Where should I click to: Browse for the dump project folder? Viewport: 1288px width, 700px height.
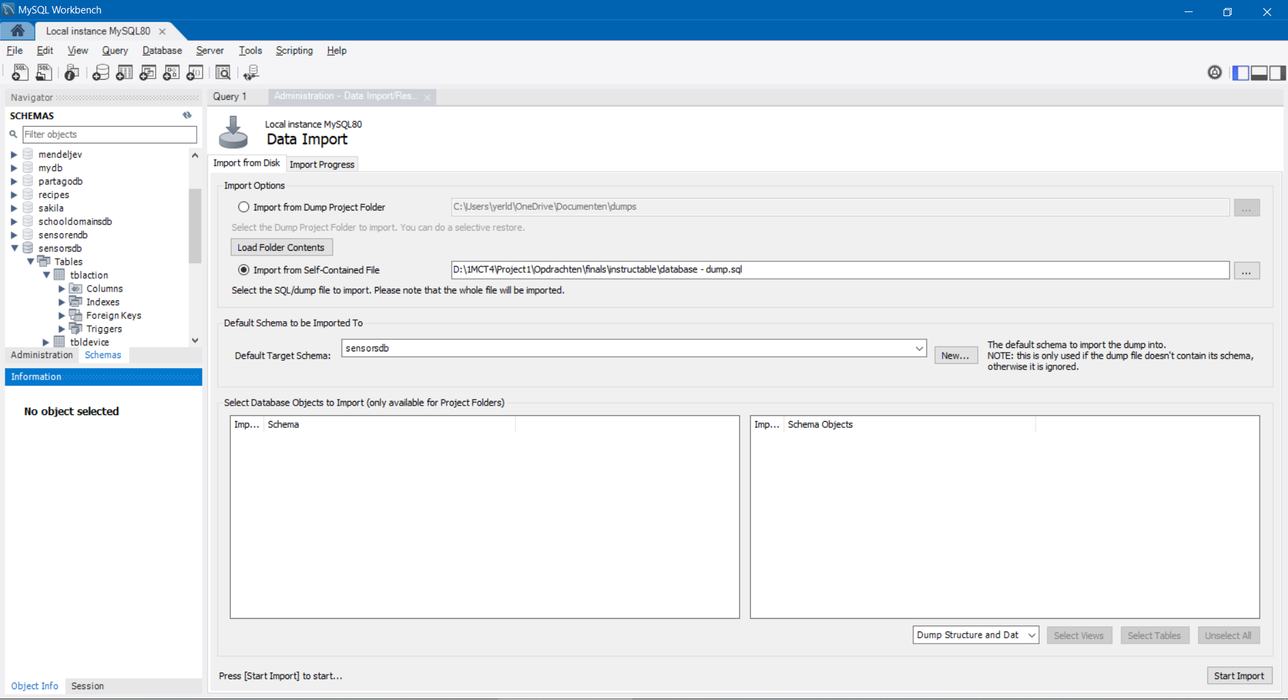coord(1246,208)
